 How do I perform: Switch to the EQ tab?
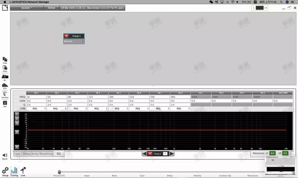coord(59,154)
